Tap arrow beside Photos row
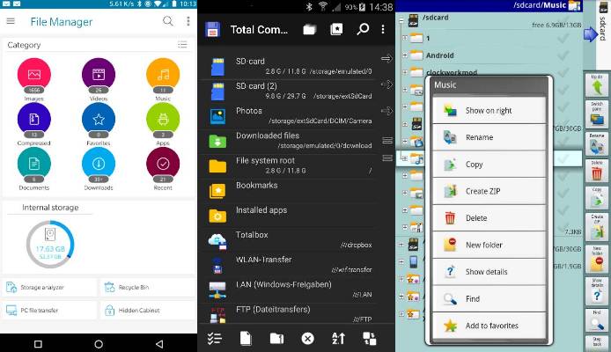The width and height of the screenshot is (611, 352). tap(386, 111)
